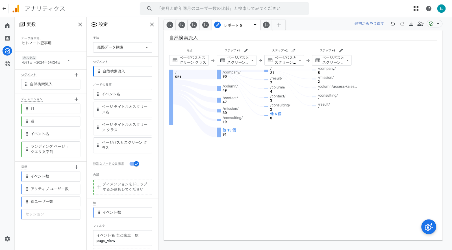Image resolution: width=452 pixels, height=250 pixels.
Task: Add a new metric with plus icon
Action: [76, 167]
